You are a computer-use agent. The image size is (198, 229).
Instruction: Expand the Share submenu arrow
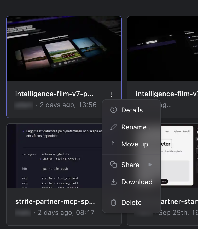tap(150, 165)
